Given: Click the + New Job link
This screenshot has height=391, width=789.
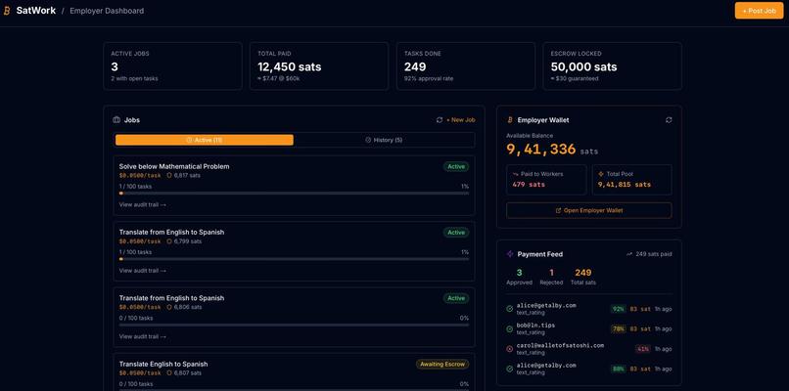Looking at the screenshot, I should 460,120.
